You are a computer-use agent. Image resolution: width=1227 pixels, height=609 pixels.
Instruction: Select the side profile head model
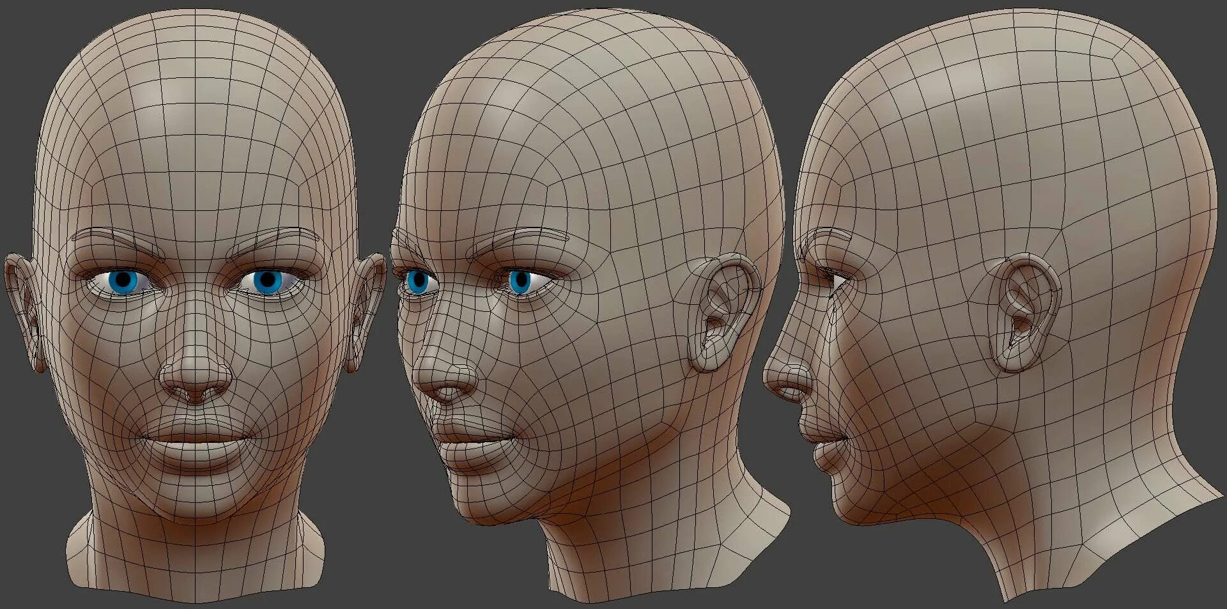click(994, 307)
